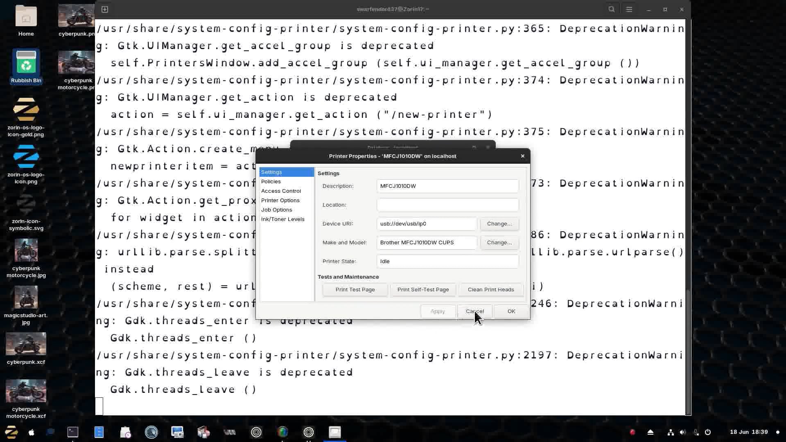Click the eject icon in system tray
786x442 pixels.
(650, 432)
